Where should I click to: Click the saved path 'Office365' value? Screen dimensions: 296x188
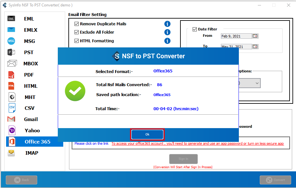click(162, 95)
